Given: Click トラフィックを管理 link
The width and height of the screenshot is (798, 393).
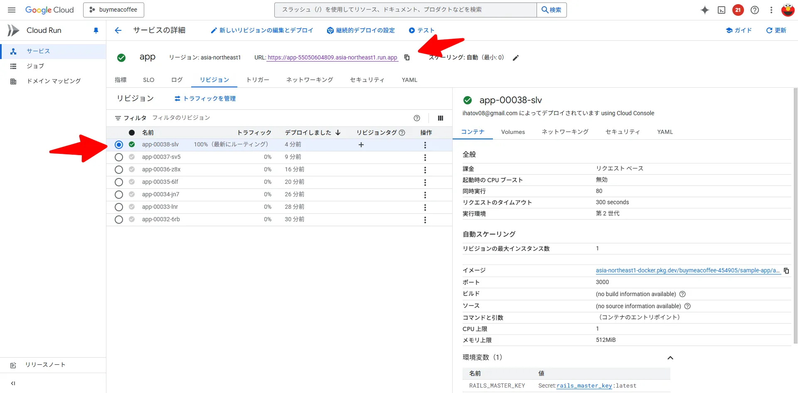Looking at the screenshot, I should 205,99.
